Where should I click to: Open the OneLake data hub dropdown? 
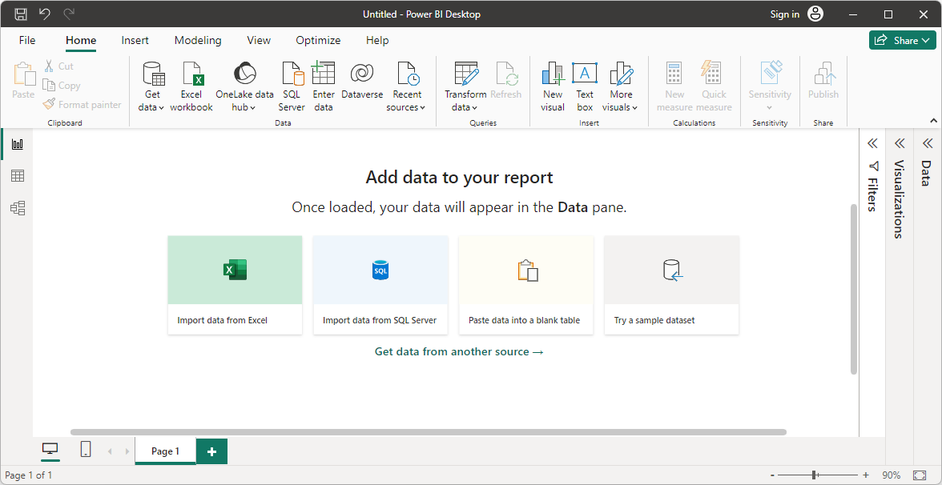pos(244,87)
